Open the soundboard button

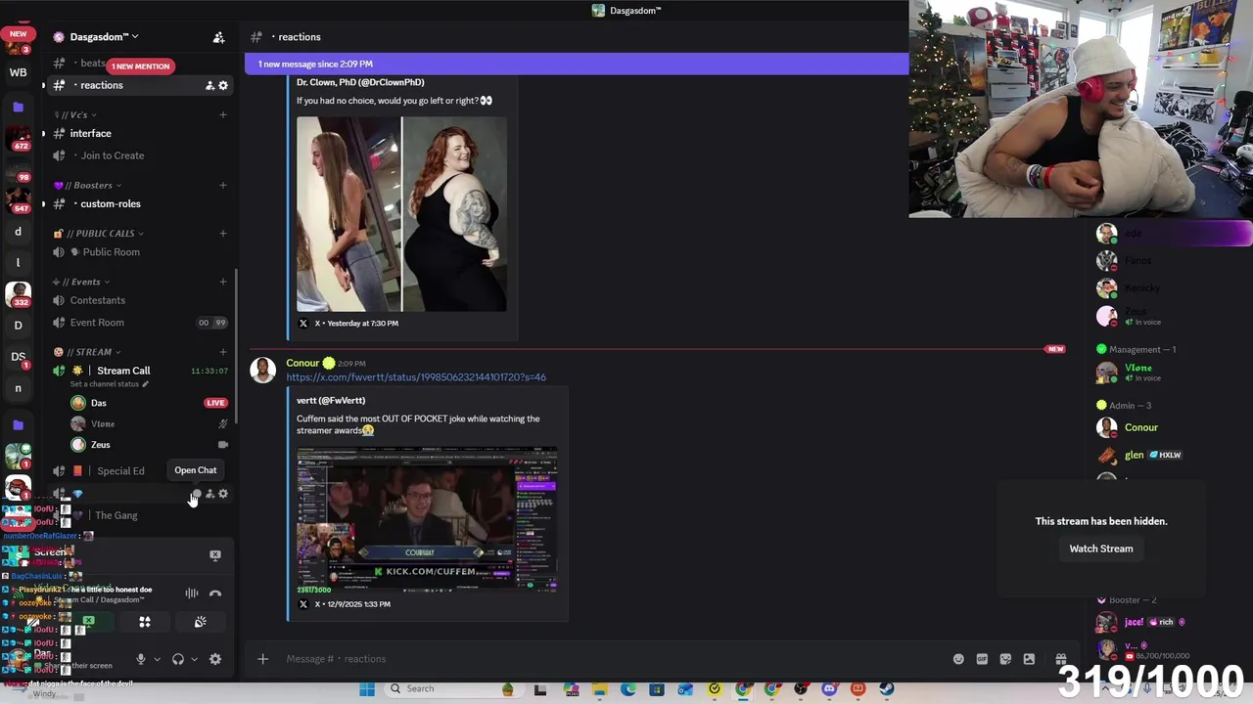click(201, 622)
